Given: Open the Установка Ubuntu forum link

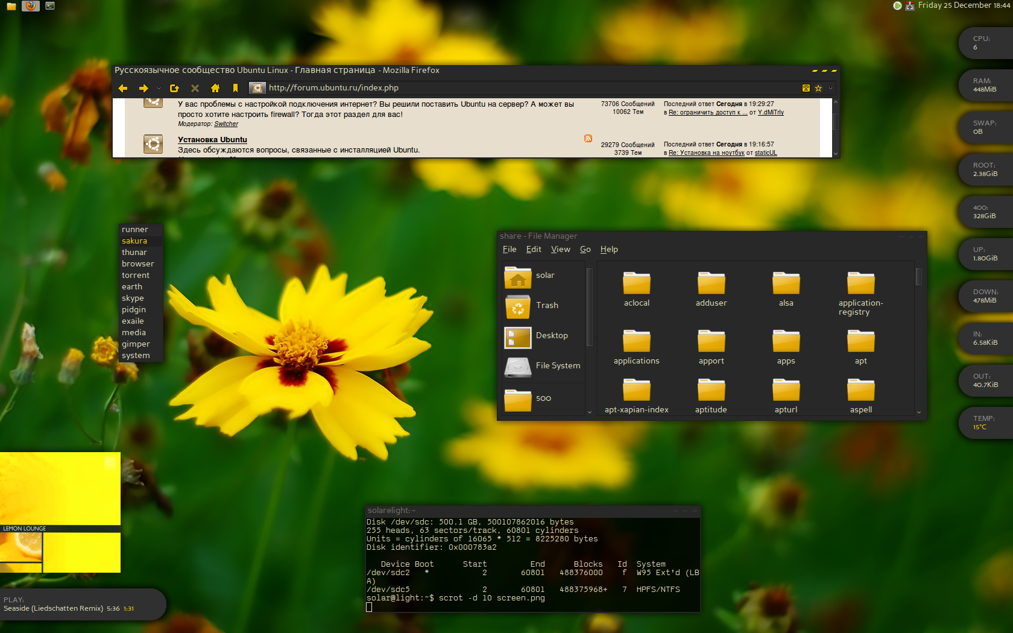Looking at the screenshot, I should point(212,139).
